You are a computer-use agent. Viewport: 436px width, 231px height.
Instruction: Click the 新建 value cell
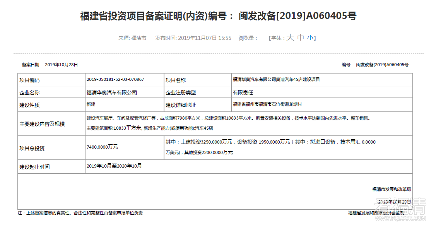(x=125, y=105)
